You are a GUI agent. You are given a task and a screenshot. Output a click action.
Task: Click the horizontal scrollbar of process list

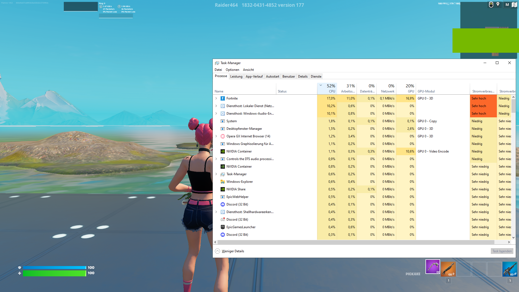tap(351, 242)
